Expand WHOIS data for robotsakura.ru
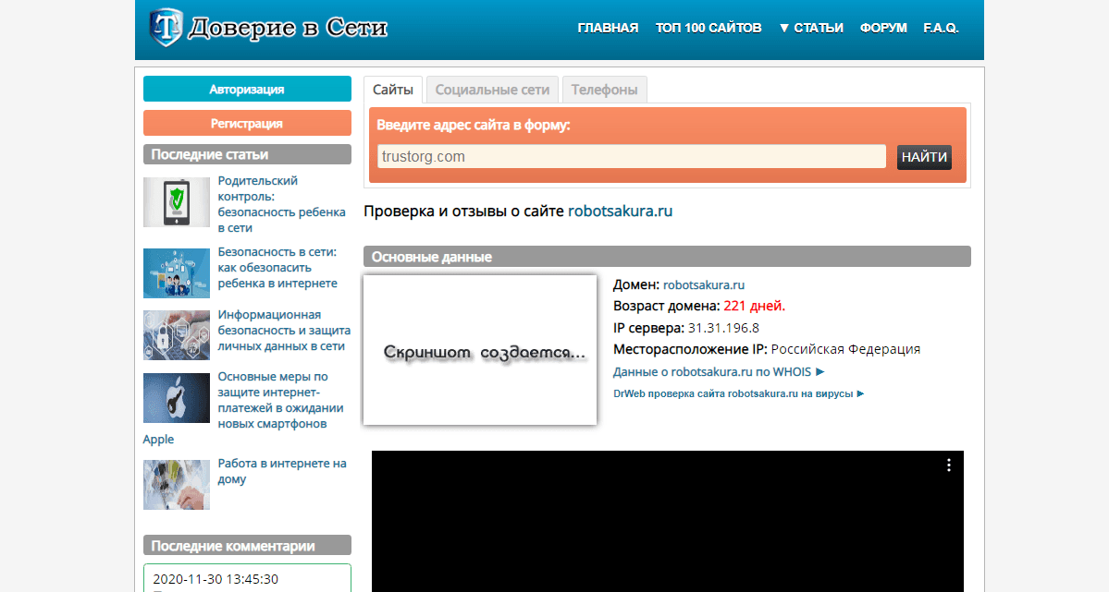The width and height of the screenshot is (1109, 592). (x=719, y=372)
